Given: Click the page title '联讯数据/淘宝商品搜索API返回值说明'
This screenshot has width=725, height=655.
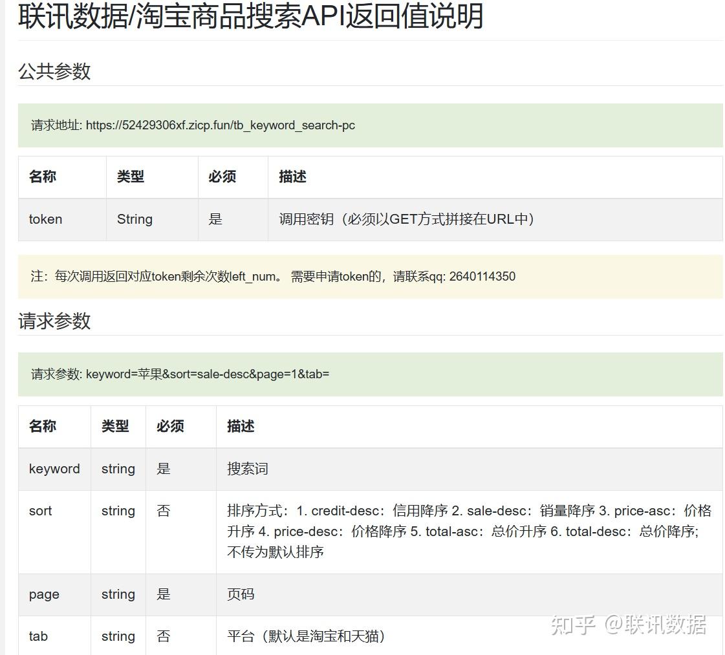Looking at the screenshot, I should (250, 16).
